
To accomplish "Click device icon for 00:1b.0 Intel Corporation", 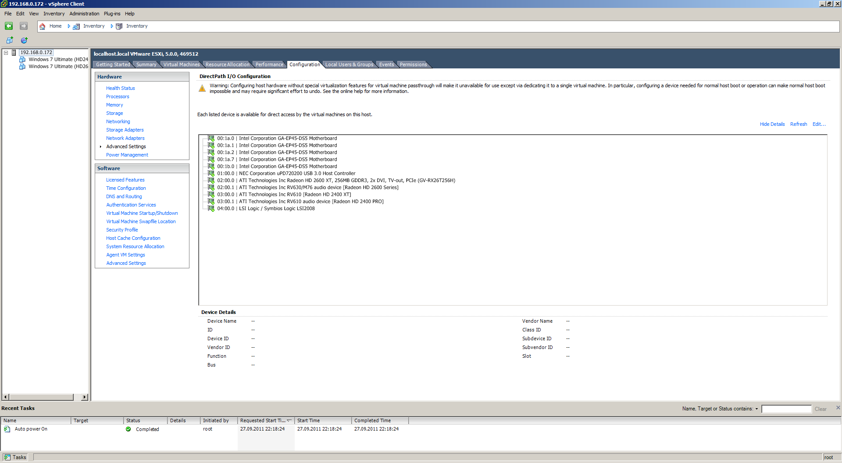I will [x=211, y=167].
